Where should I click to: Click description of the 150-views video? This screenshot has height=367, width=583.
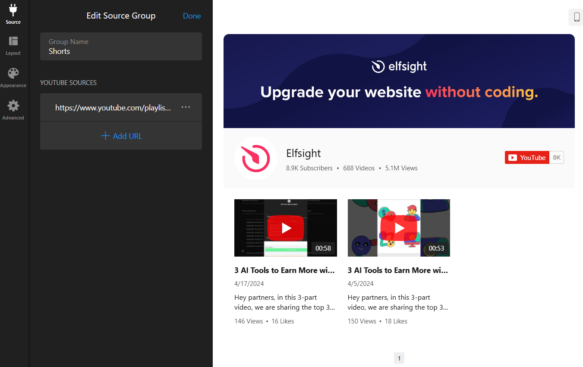point(398,302)
